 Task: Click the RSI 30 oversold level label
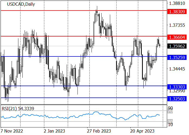tap(170, 122)
